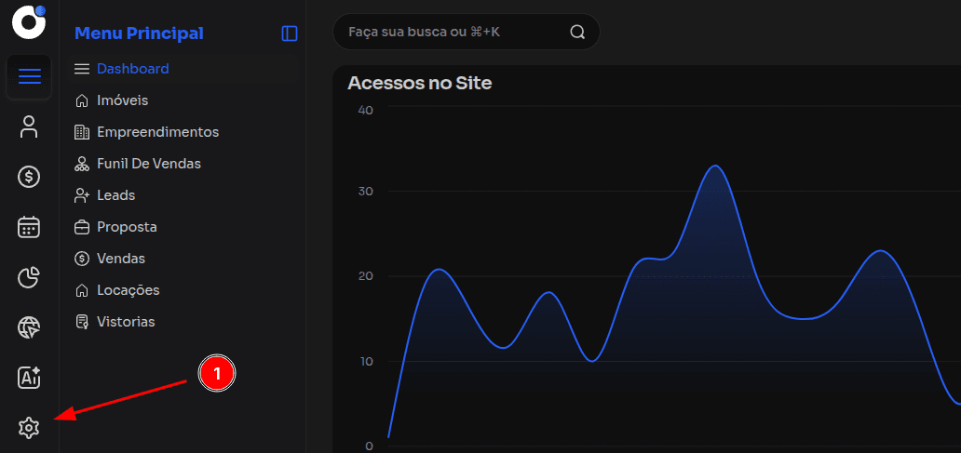Viewport: 961px width, 453px height.
Task: Click the Vendas dollar icon
Action: click(x=82, y=259)
